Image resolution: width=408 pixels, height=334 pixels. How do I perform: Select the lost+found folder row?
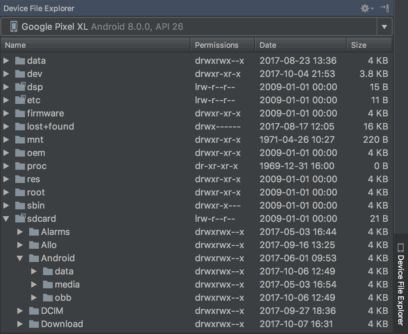tap(50, 127)
